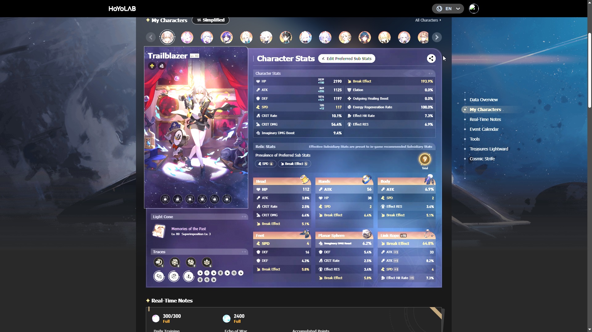Click the page's vertical scrollbar thumb

click(x=590, y=70)
